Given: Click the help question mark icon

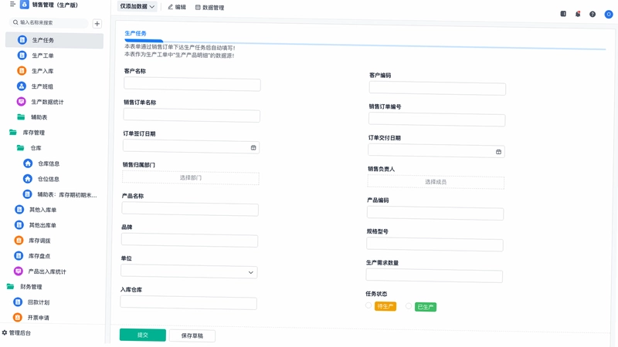Looking at the screenshot, I should pos(593,14).
